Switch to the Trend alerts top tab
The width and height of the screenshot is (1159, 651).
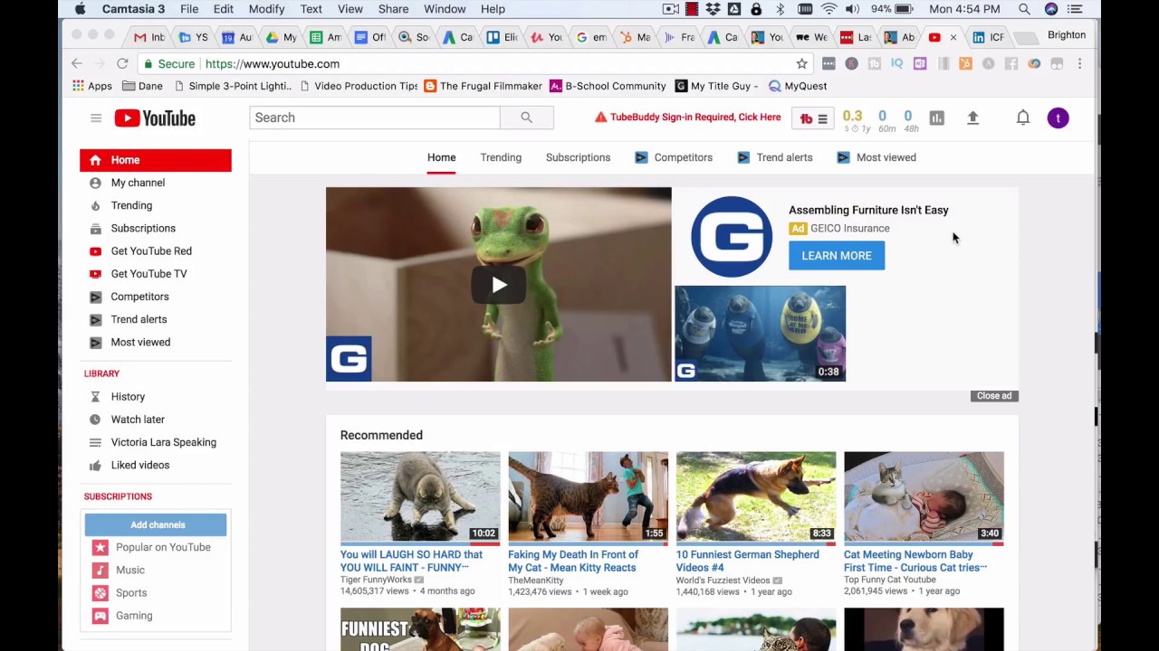tap(775, 157)
